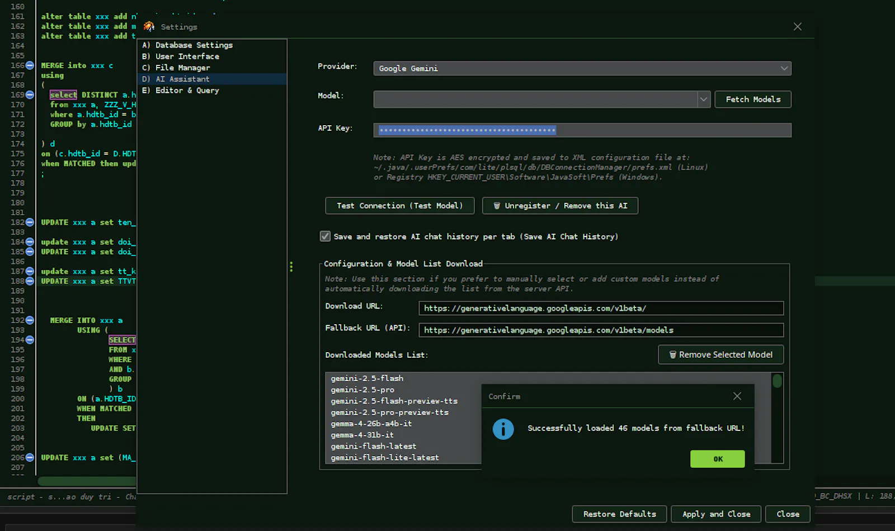The height and width of the screenshot is (531, 895).
Task: Collapse code fold marker at line 206
Action: coord(30,457)
